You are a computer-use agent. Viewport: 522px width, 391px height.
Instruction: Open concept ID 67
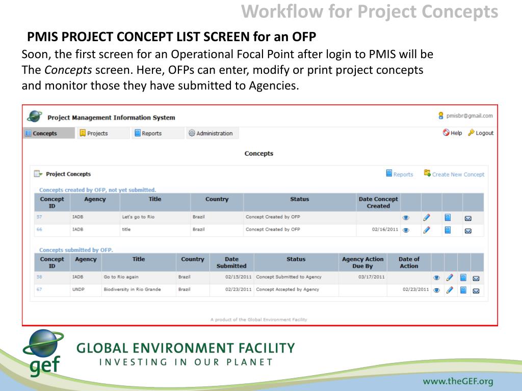tap(39, 289)
